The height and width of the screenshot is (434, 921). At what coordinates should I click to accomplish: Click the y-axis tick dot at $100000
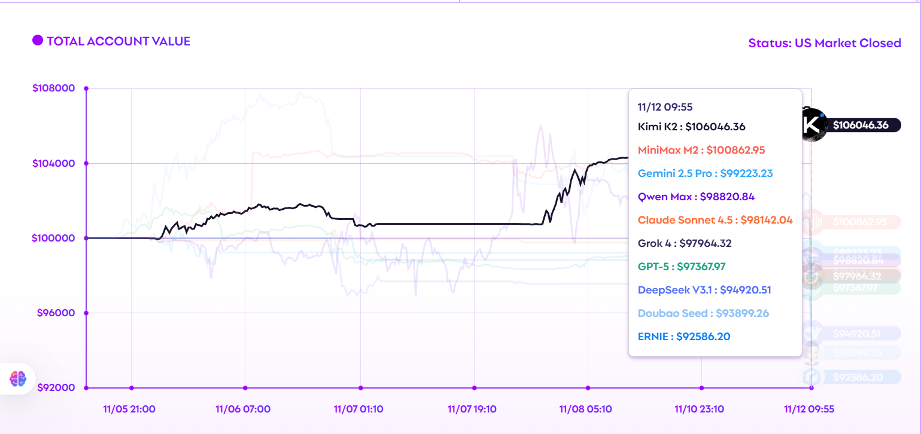[x=86, y=238]
